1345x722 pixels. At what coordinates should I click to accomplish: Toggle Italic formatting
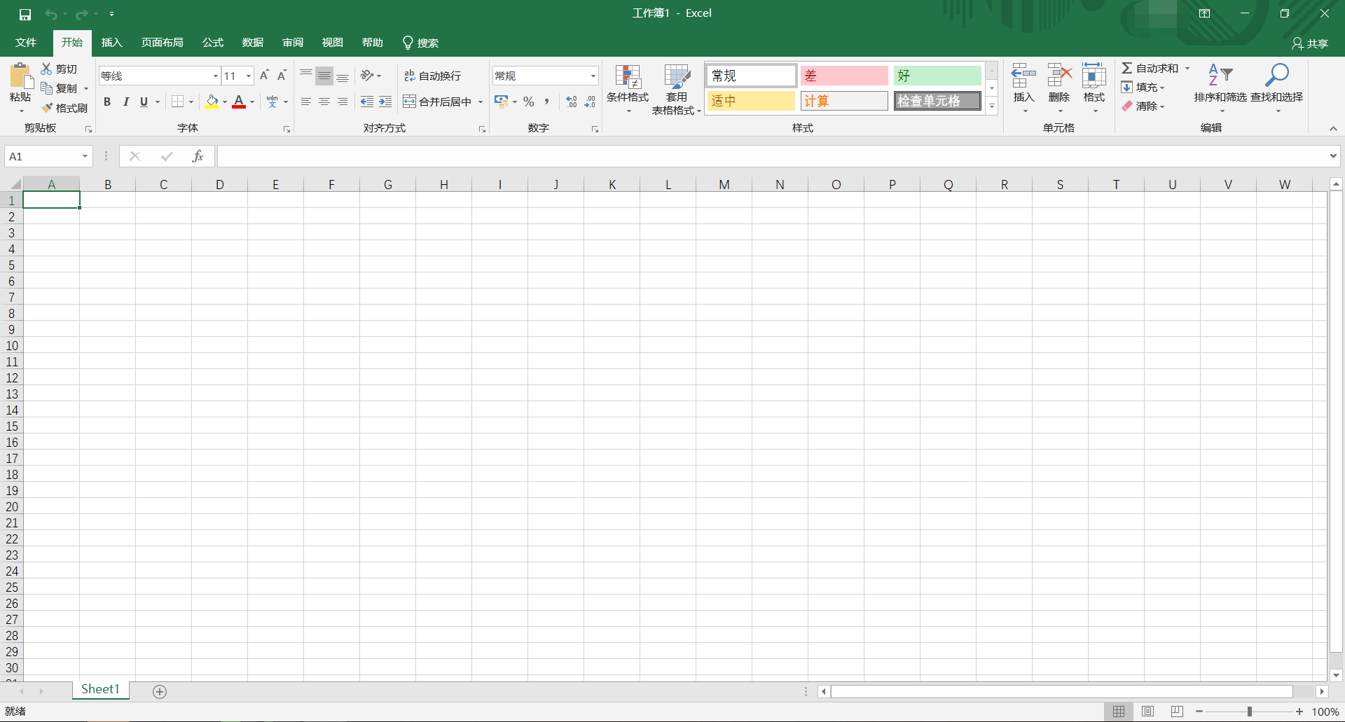click(x=126, y=102)
